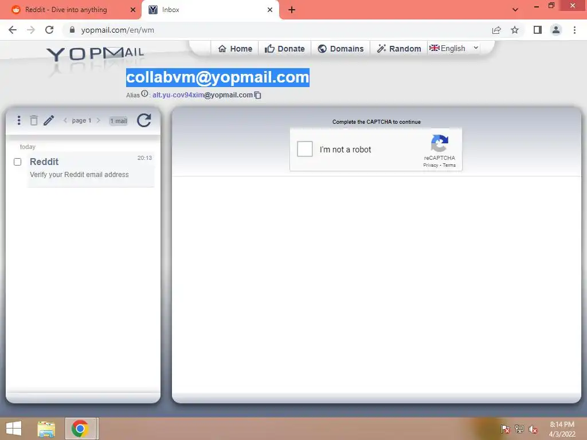Click the muted volume tray icon
587x440 pixels.
[x=533, y=429]
